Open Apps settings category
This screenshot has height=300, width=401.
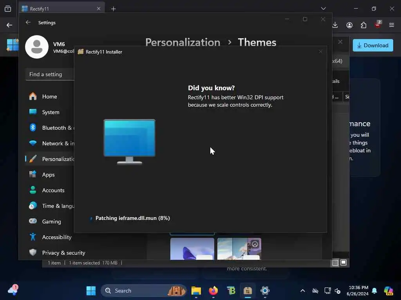(x=50, y=175)
